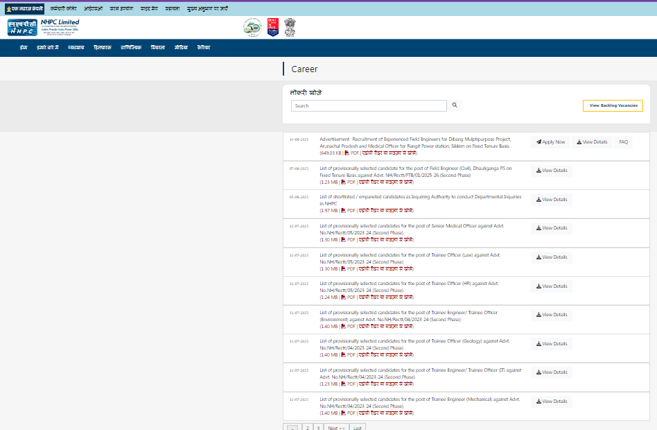Image resolution: width=657 pixels, height=430 pixels.
Task: Click the साइट मैप link
Action: (x=148, y=8)
